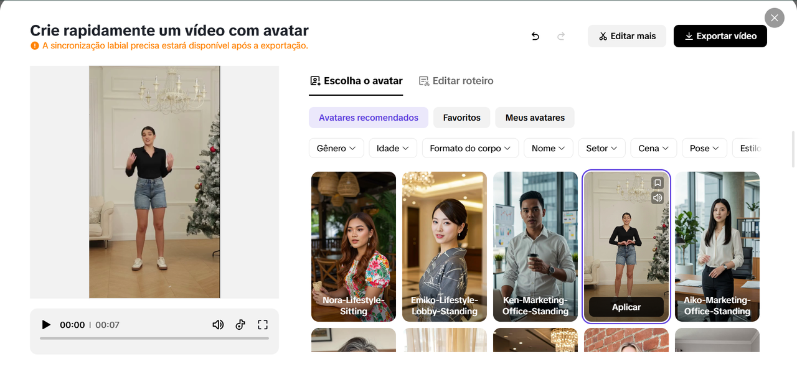Preview the selected avatar's voice sound
Viewport: 797px width, 369px height.
click(658, 198)
